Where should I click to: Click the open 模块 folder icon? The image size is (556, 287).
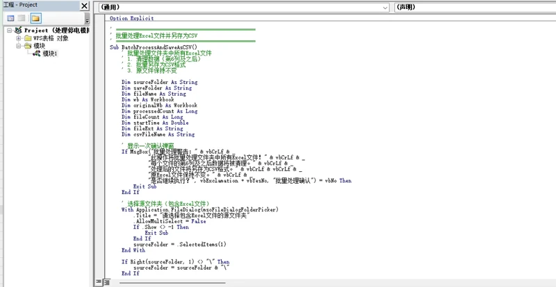[28, 46]
